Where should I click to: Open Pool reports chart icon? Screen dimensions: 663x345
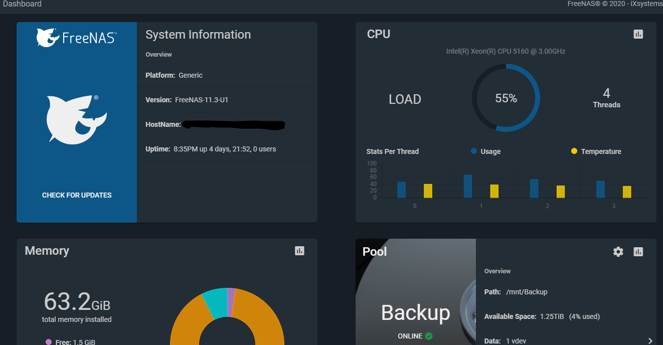point(638,252)
